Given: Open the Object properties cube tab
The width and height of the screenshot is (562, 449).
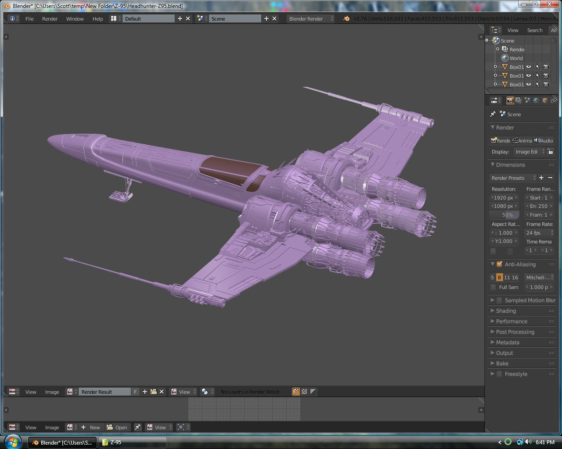Looking at the screenshot, I should (545, 100).
